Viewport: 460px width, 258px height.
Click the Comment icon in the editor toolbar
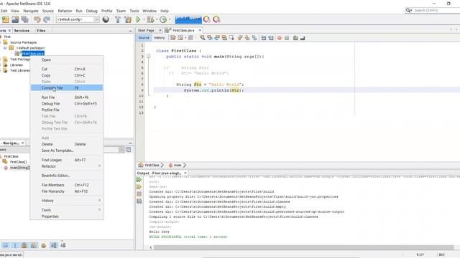point(295,38)
